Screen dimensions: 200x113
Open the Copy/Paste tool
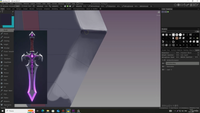point(7,62)
